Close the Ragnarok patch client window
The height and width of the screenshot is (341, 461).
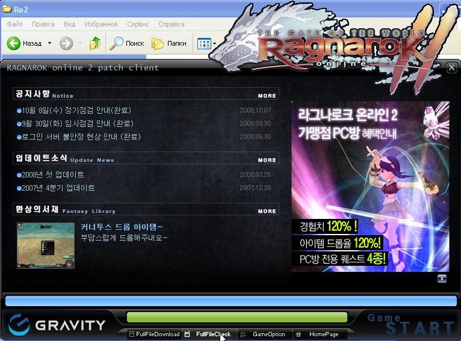coord(451,68)
